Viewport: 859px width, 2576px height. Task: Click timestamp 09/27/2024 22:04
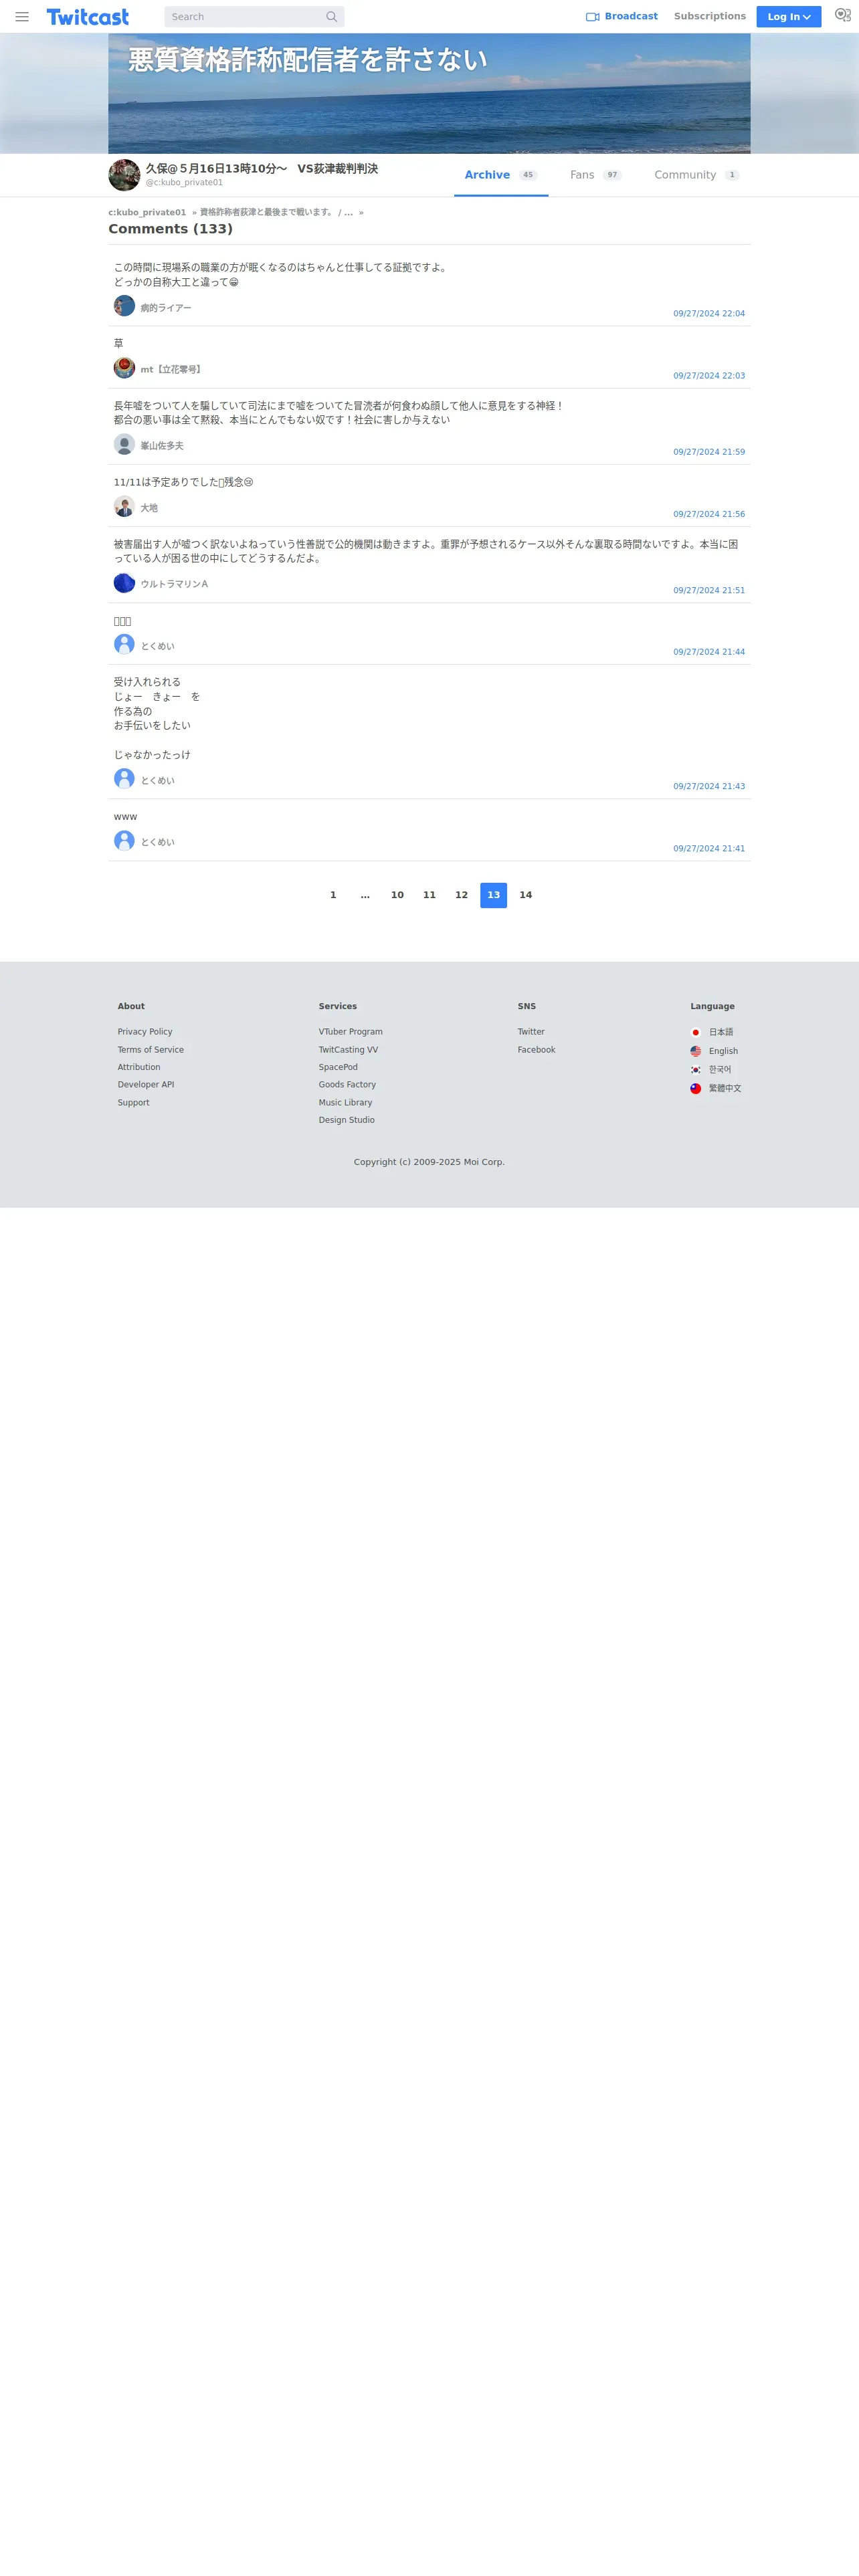tap(709, 314)
